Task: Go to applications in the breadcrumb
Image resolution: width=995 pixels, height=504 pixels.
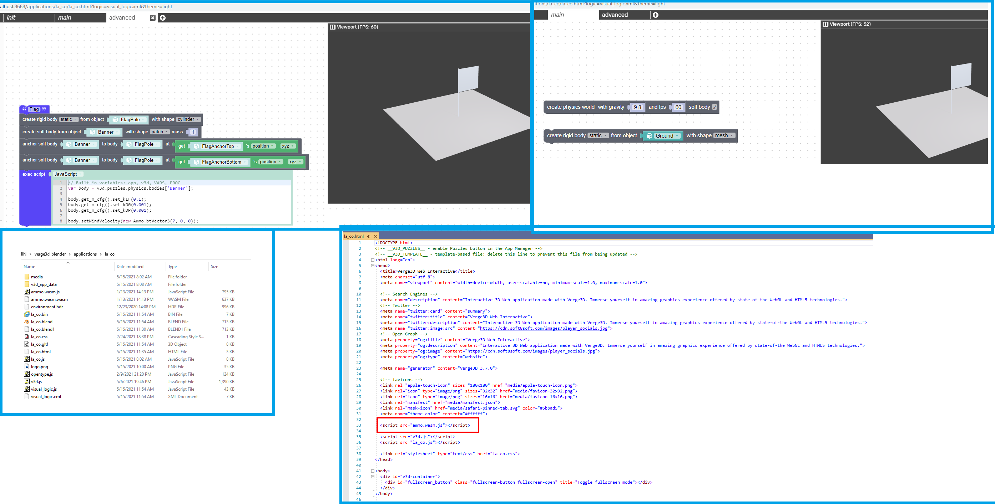Action: 85,254
